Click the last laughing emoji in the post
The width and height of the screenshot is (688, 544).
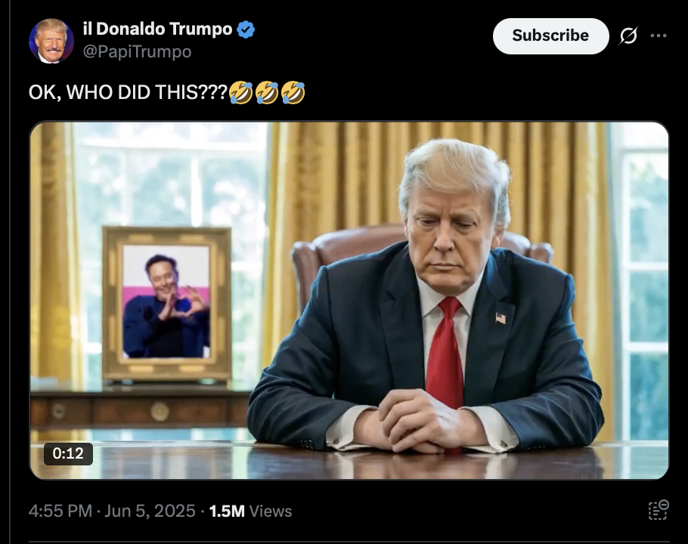click(293, 92)
